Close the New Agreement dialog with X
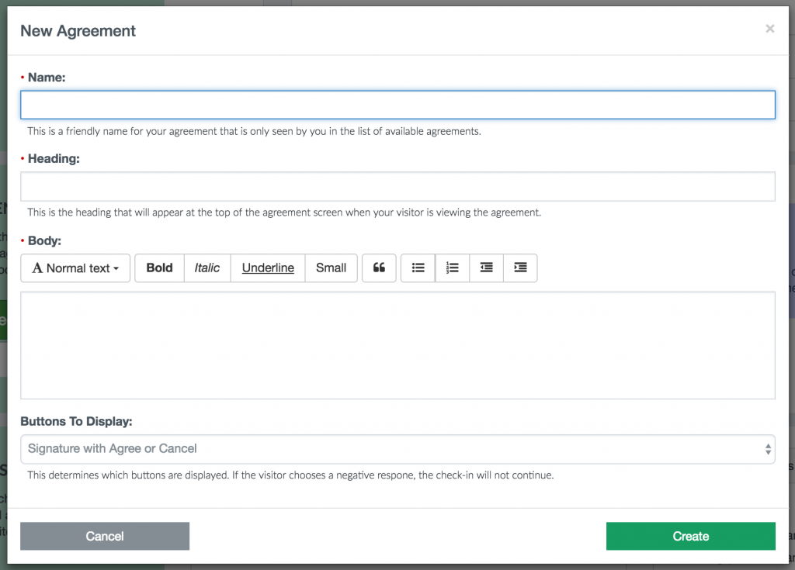Screen dimensions: 795x570 (769, 29)
